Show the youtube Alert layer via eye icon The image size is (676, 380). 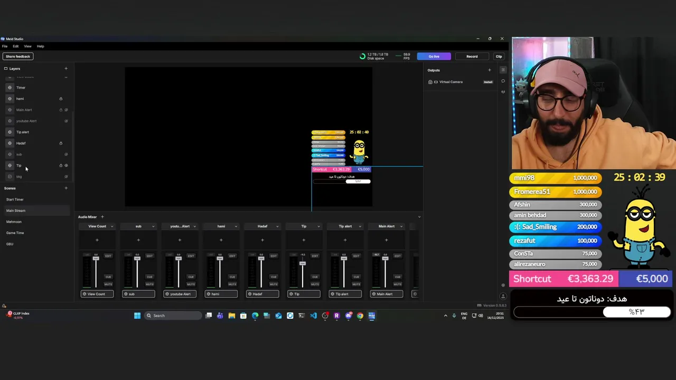pos(66,121)
